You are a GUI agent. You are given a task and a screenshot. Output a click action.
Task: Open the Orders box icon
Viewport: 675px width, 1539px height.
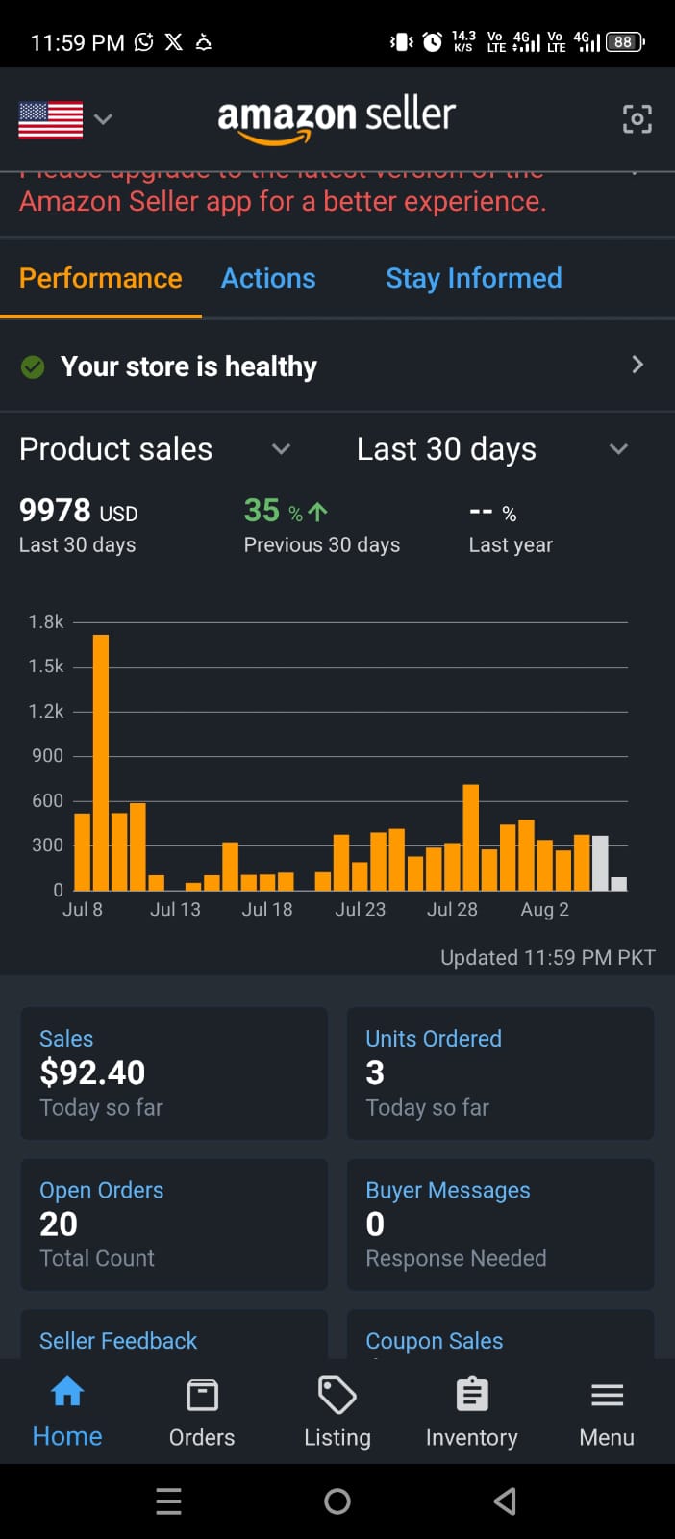[202, 1395]
